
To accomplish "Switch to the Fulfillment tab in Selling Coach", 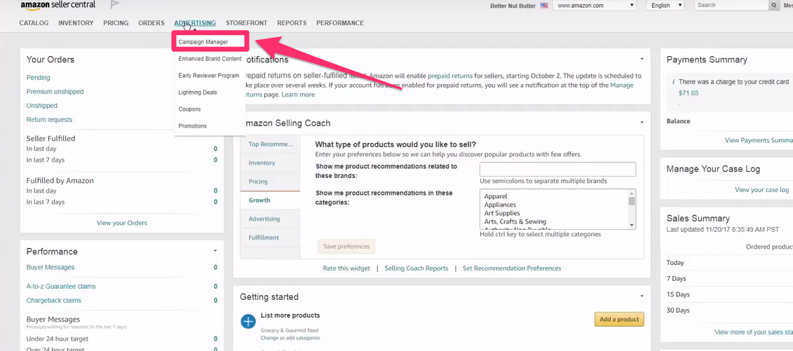I will point(264,238).
